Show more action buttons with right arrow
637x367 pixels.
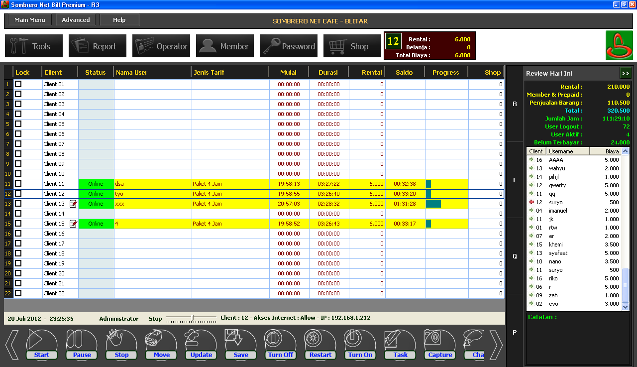tap(496, 345)
